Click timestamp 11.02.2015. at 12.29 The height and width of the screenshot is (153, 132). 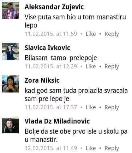tap(51, 67)
